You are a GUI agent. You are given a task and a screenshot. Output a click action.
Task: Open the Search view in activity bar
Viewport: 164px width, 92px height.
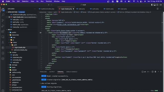(3, 15)
